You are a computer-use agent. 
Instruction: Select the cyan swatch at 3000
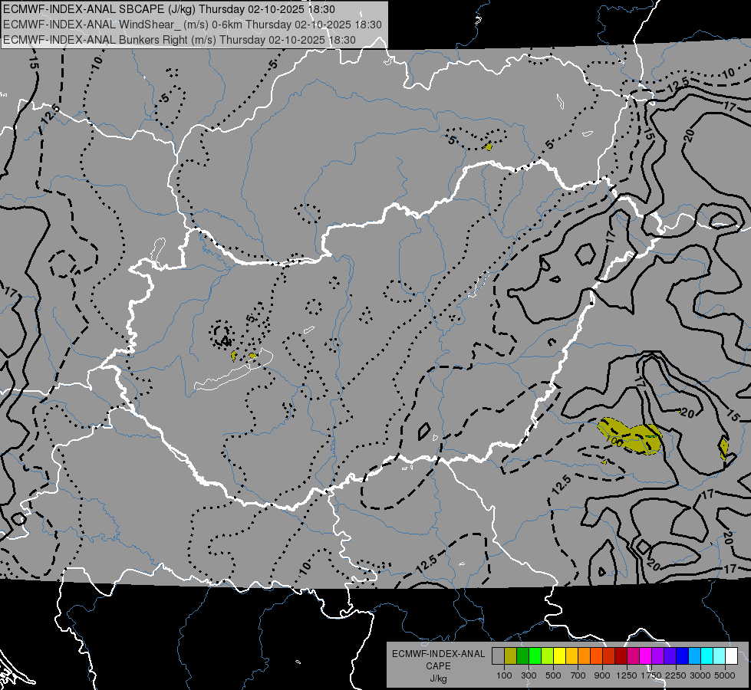click(707, 656)
